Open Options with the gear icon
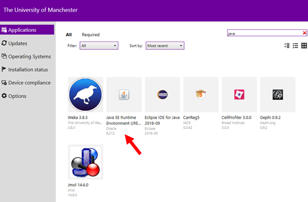The width and height of the screenshot is (308, 202). point(17,96)
